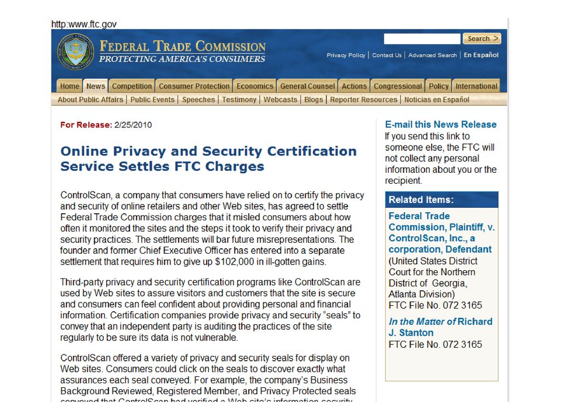This screenshot has width=561, height=420.
Task: Open Noticias en Español
Action: click(x=437, y=100)
